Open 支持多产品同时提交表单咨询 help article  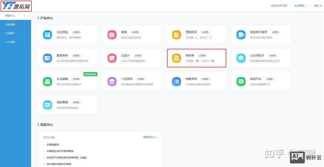(x=67, y=157)
